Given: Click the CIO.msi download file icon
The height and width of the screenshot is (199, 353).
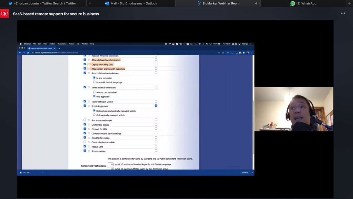Looking at the screenshot, I should (21, 173).
